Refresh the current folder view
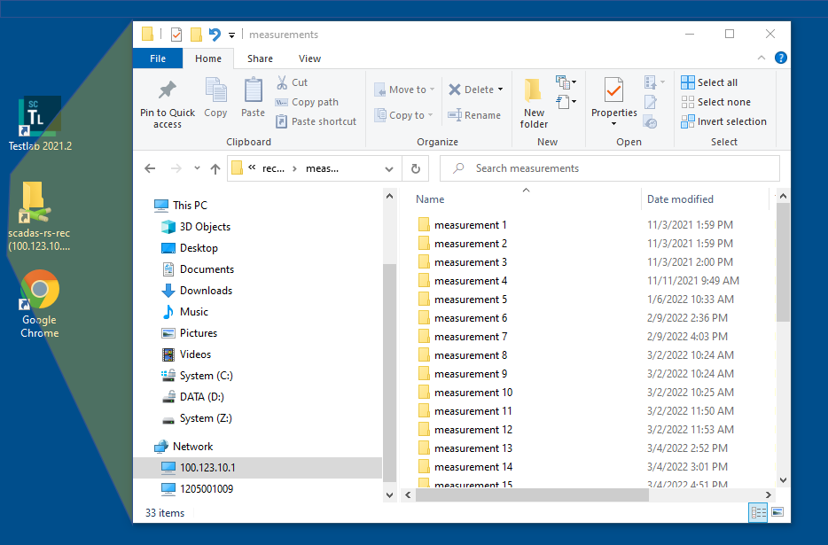The height and width of the screenshot is (545, 828). click(x=415, y=168)
